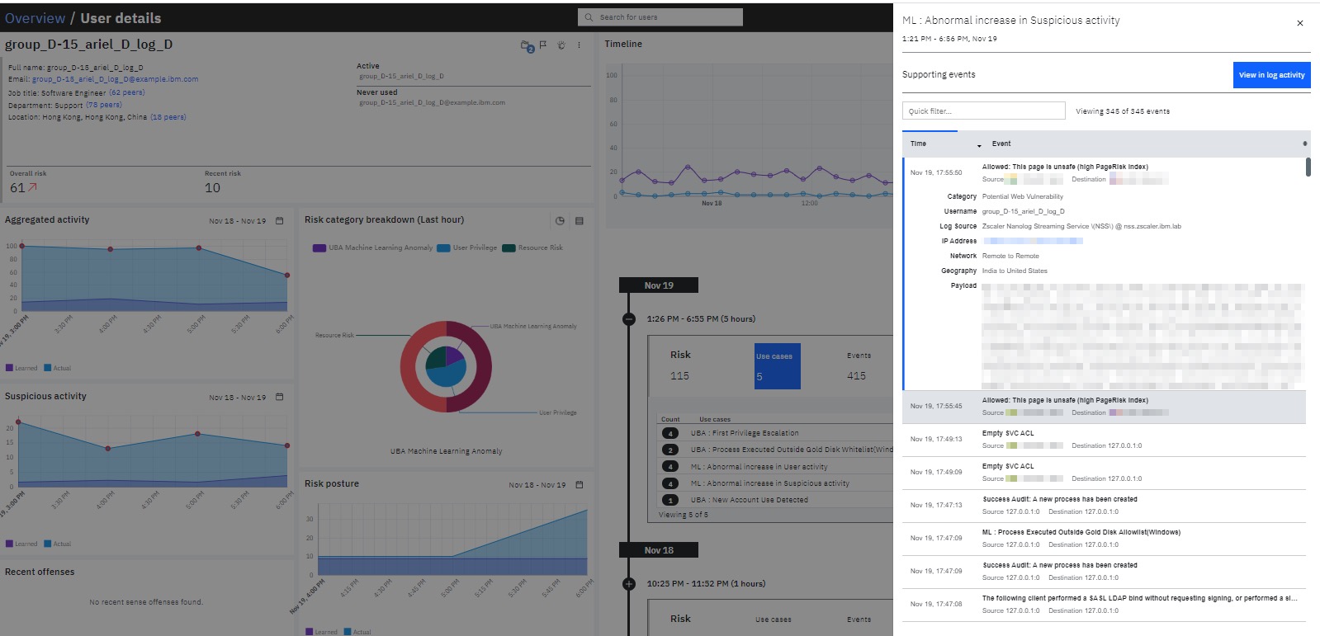Toggle Actual legend in Risk posture chart
1320x636 pixels.
358,632
